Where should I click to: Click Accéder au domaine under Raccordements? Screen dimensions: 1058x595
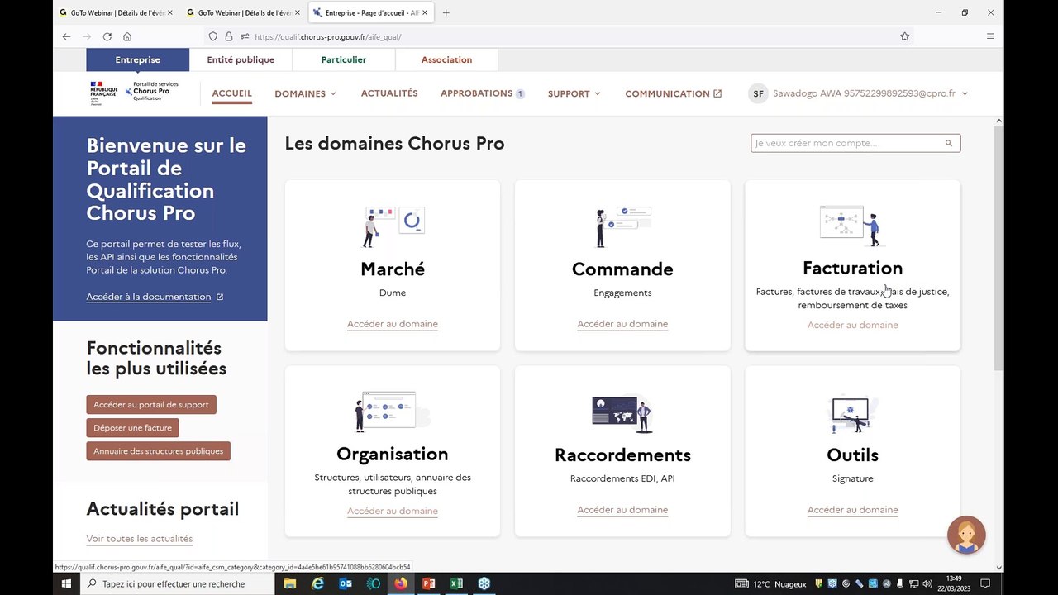pyautogui.click(x=622, y=510)
